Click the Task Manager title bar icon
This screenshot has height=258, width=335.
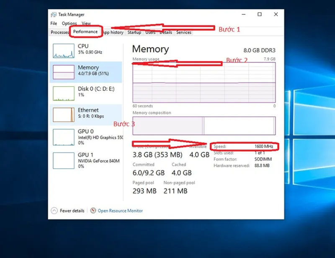click(54, 15)
